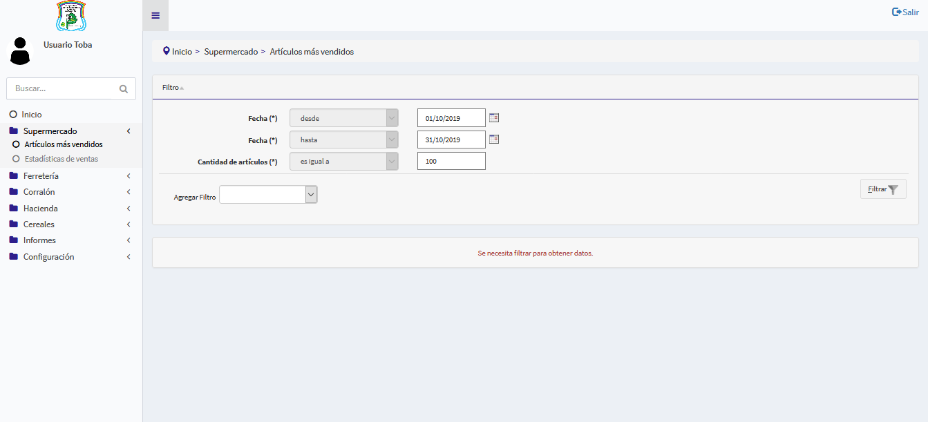
Task: Focus the sidebar Buscar search box
Action: point(62,89)
